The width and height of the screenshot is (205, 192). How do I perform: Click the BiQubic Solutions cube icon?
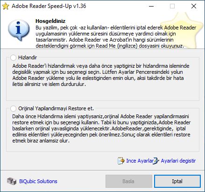point(12,181)
